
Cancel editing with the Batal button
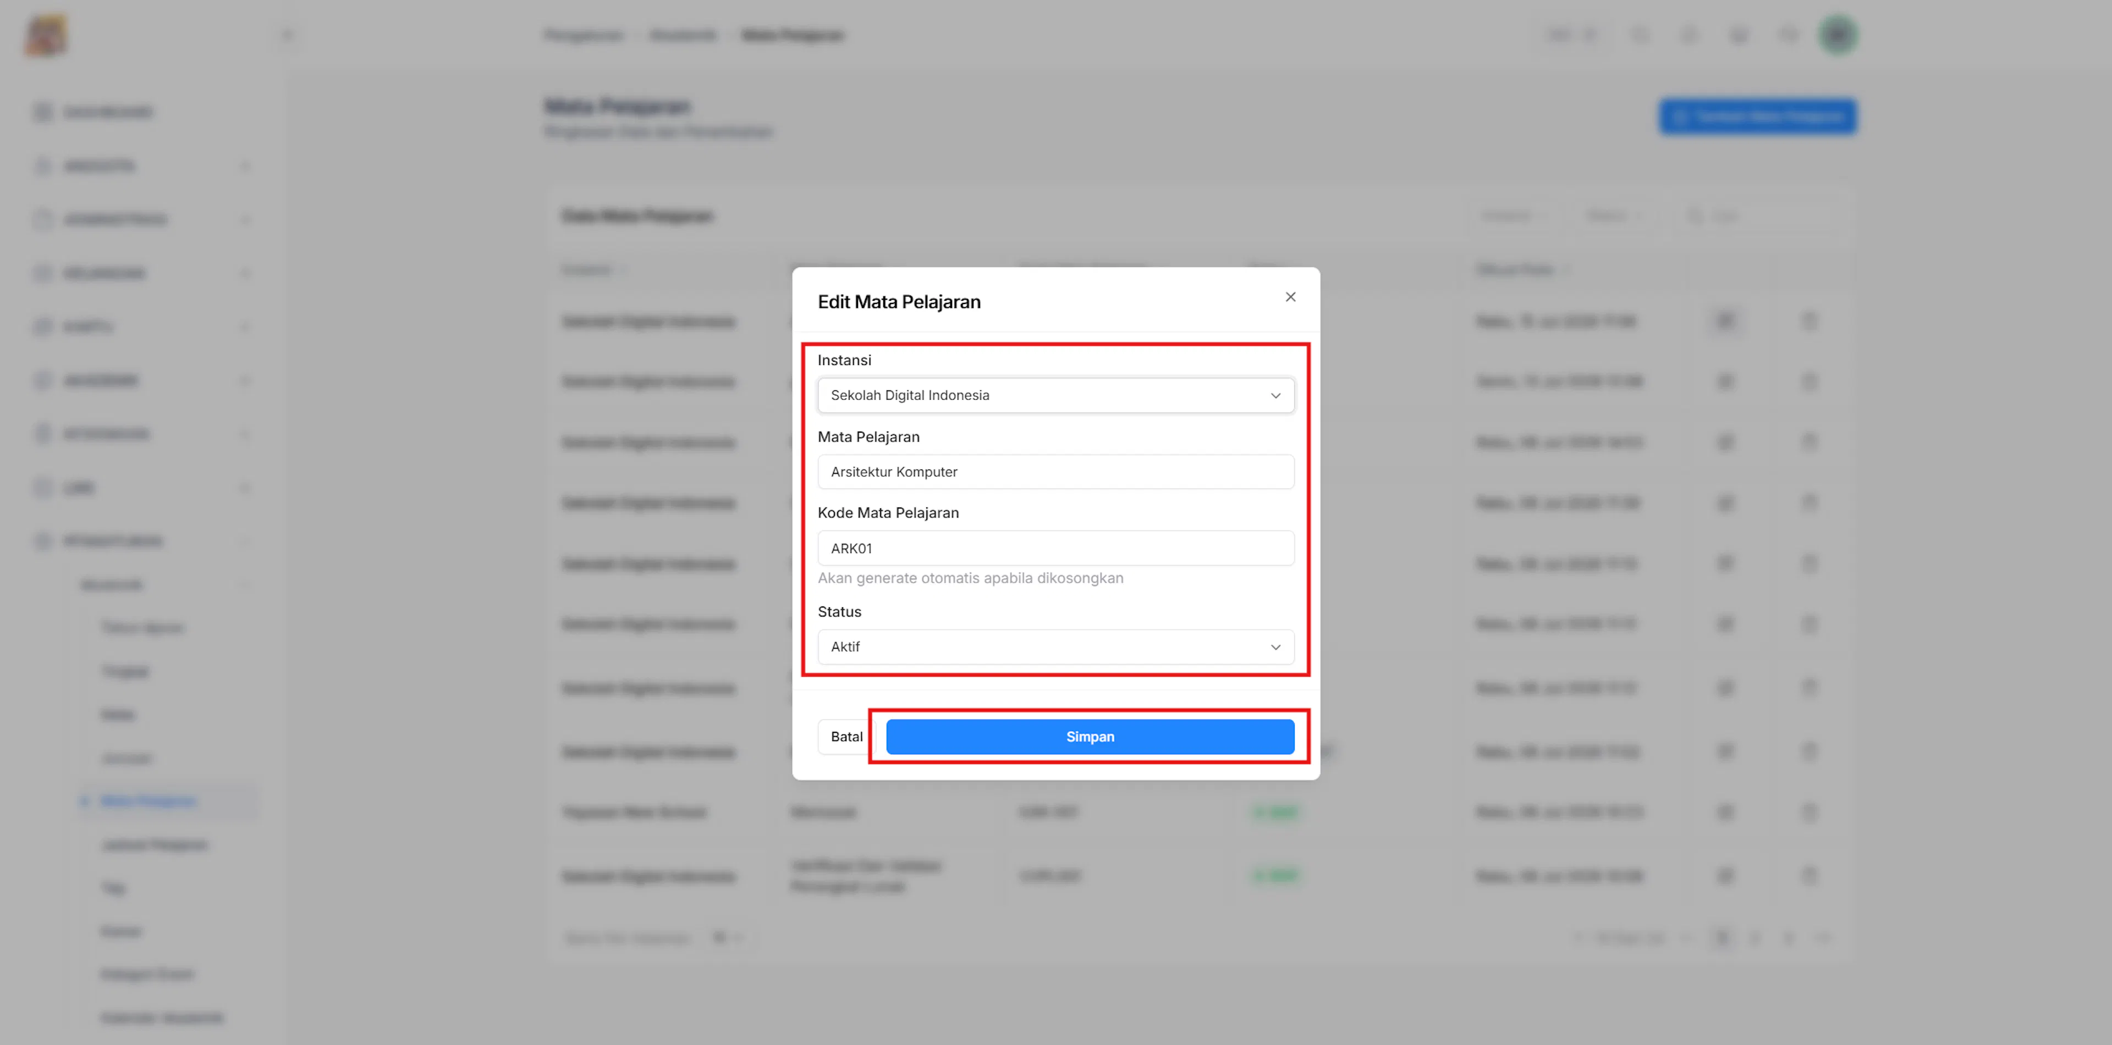[846, 737]
